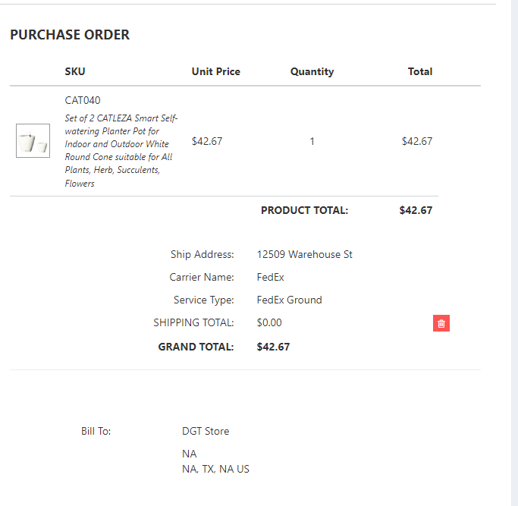Select the CATLEZA planter pot description text

[x=121, y=150]
